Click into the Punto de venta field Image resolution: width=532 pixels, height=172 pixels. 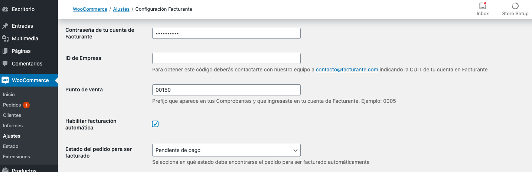tap(226, 90)
